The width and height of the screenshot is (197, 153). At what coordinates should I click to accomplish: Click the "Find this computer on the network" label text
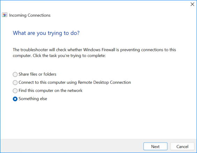click(x=51, y=90)
